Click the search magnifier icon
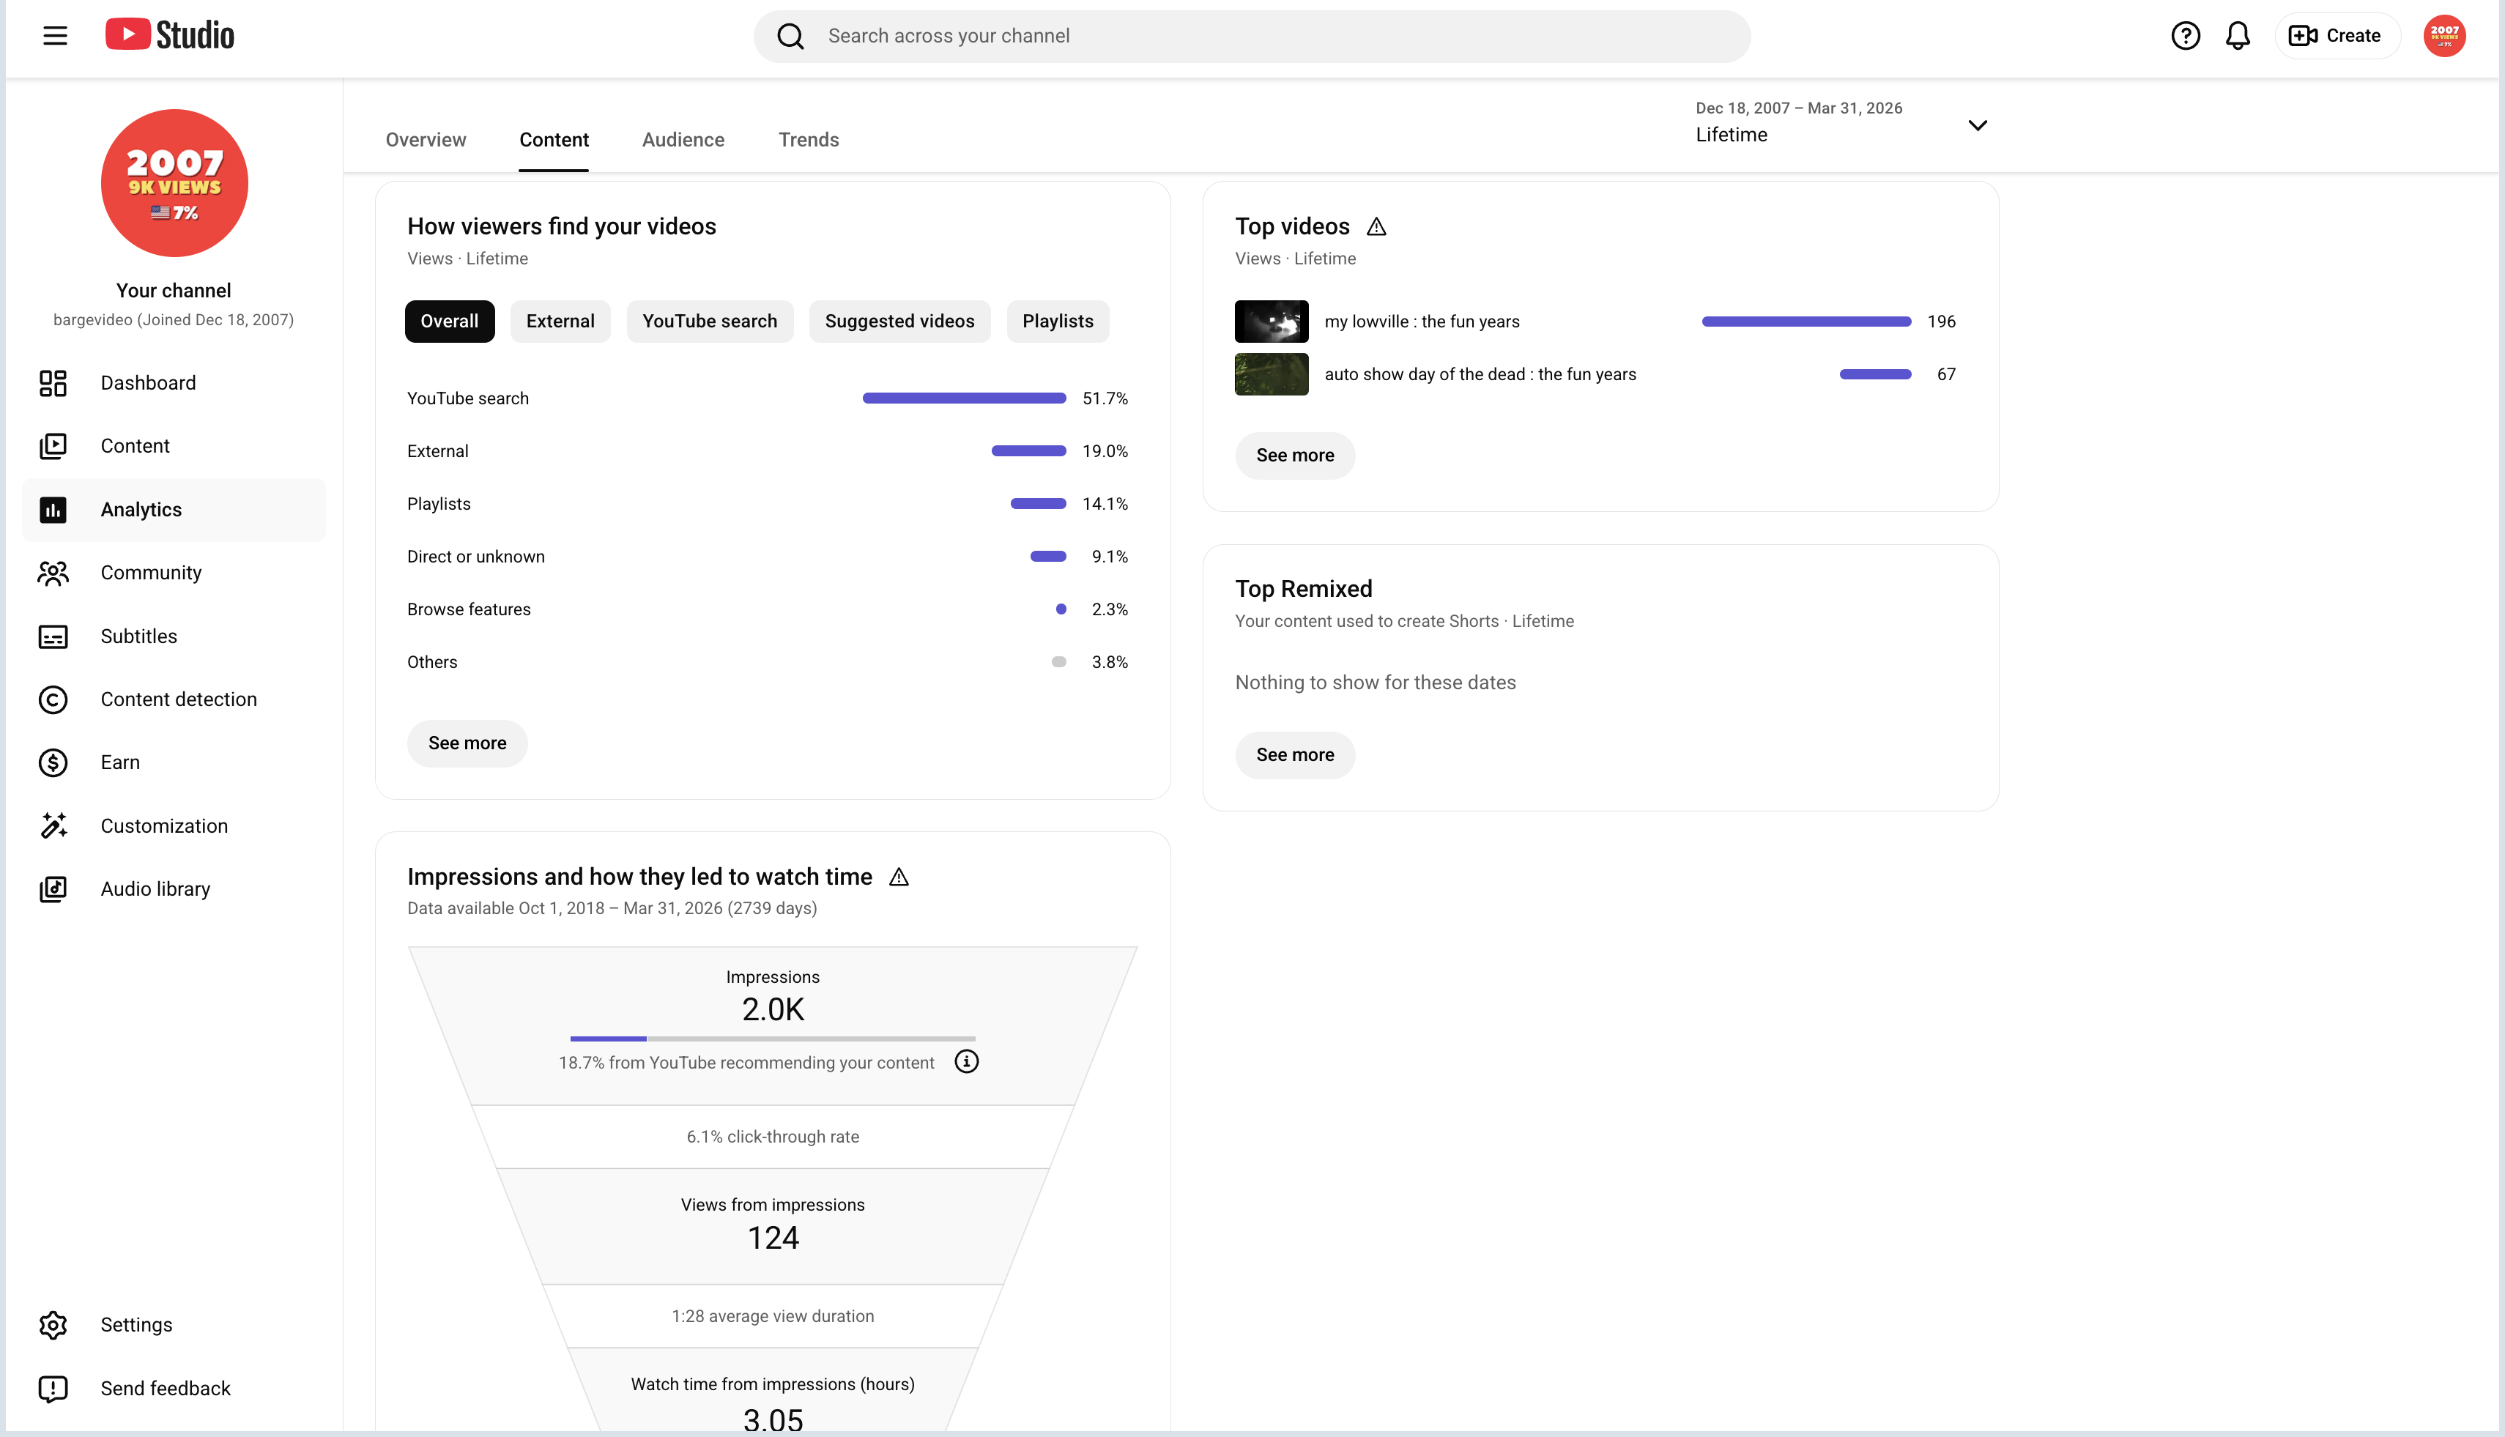 click(x=790, y=37)
